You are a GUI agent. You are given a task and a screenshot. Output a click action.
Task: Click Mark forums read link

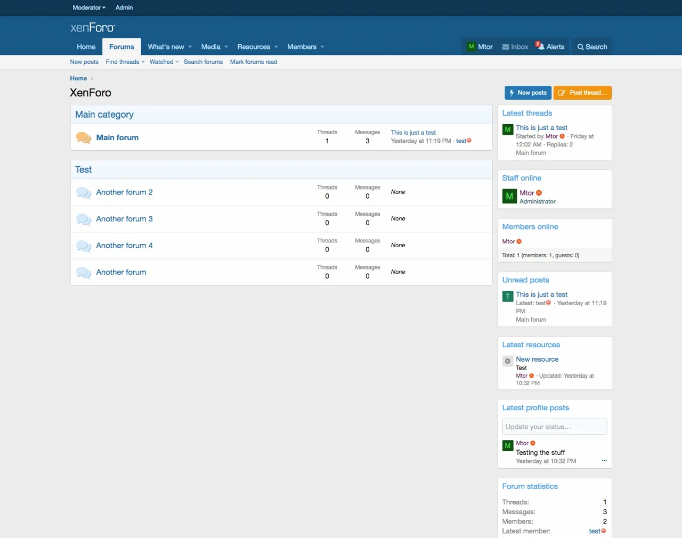coord(254,62)
